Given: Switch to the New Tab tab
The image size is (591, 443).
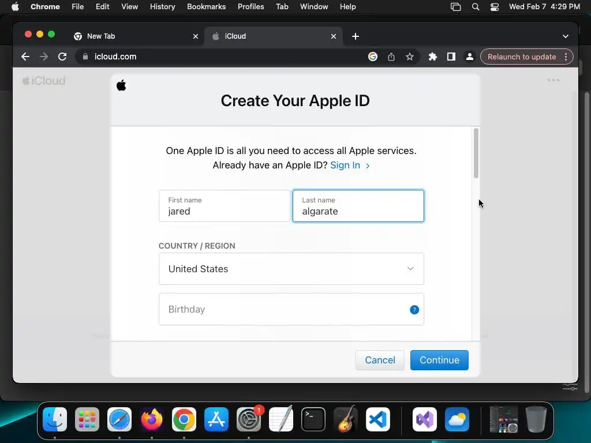Looking at the screenshot, I should point(135,36).
